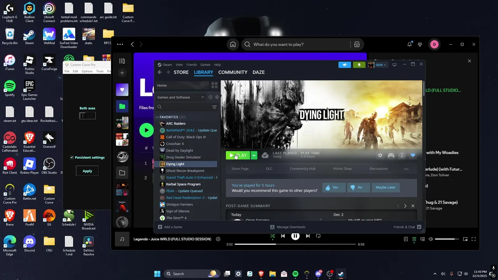Image resolution: width=498 pixels, height=280 pixels.
Task: Show recent games clock filter
Action: click(x=210, y=97)
